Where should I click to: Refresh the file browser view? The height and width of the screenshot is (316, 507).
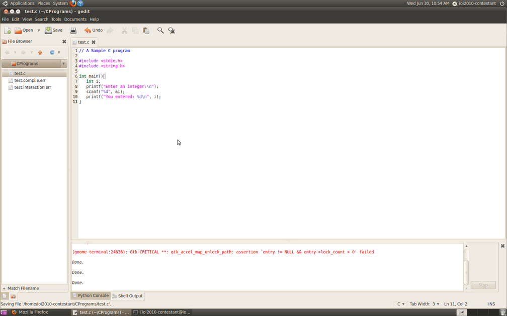pyautogui.click(x=52, y=52)
